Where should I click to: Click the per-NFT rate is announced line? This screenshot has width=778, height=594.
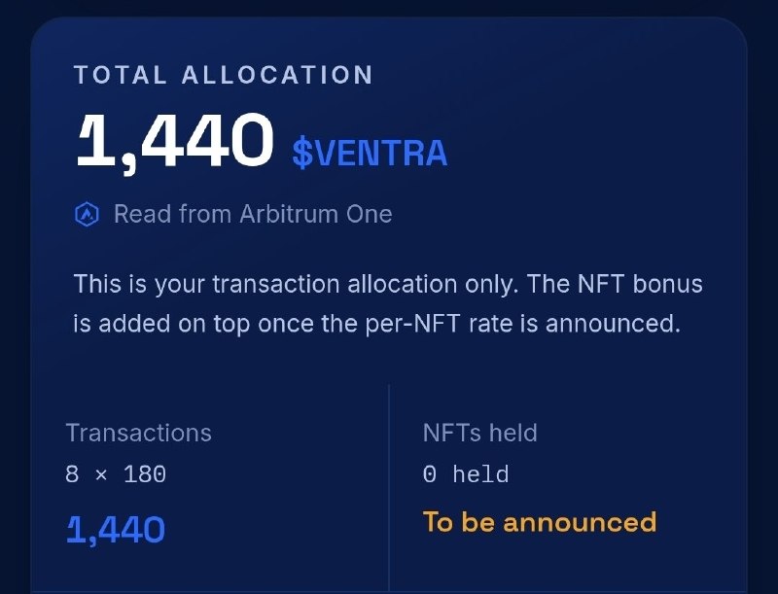(x=522, y=324)
